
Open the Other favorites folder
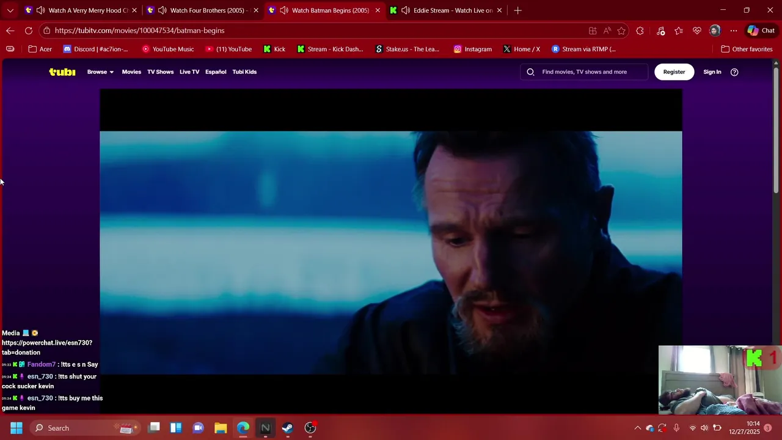tap(747, 49)
